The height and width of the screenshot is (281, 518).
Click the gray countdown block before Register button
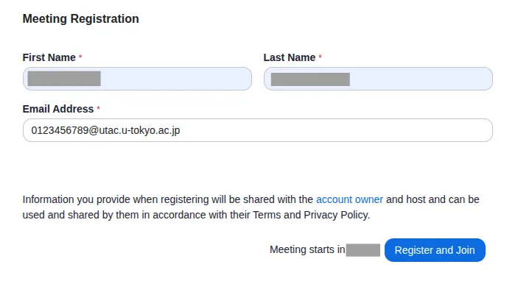pyautogui.click(x=363, y=250)
